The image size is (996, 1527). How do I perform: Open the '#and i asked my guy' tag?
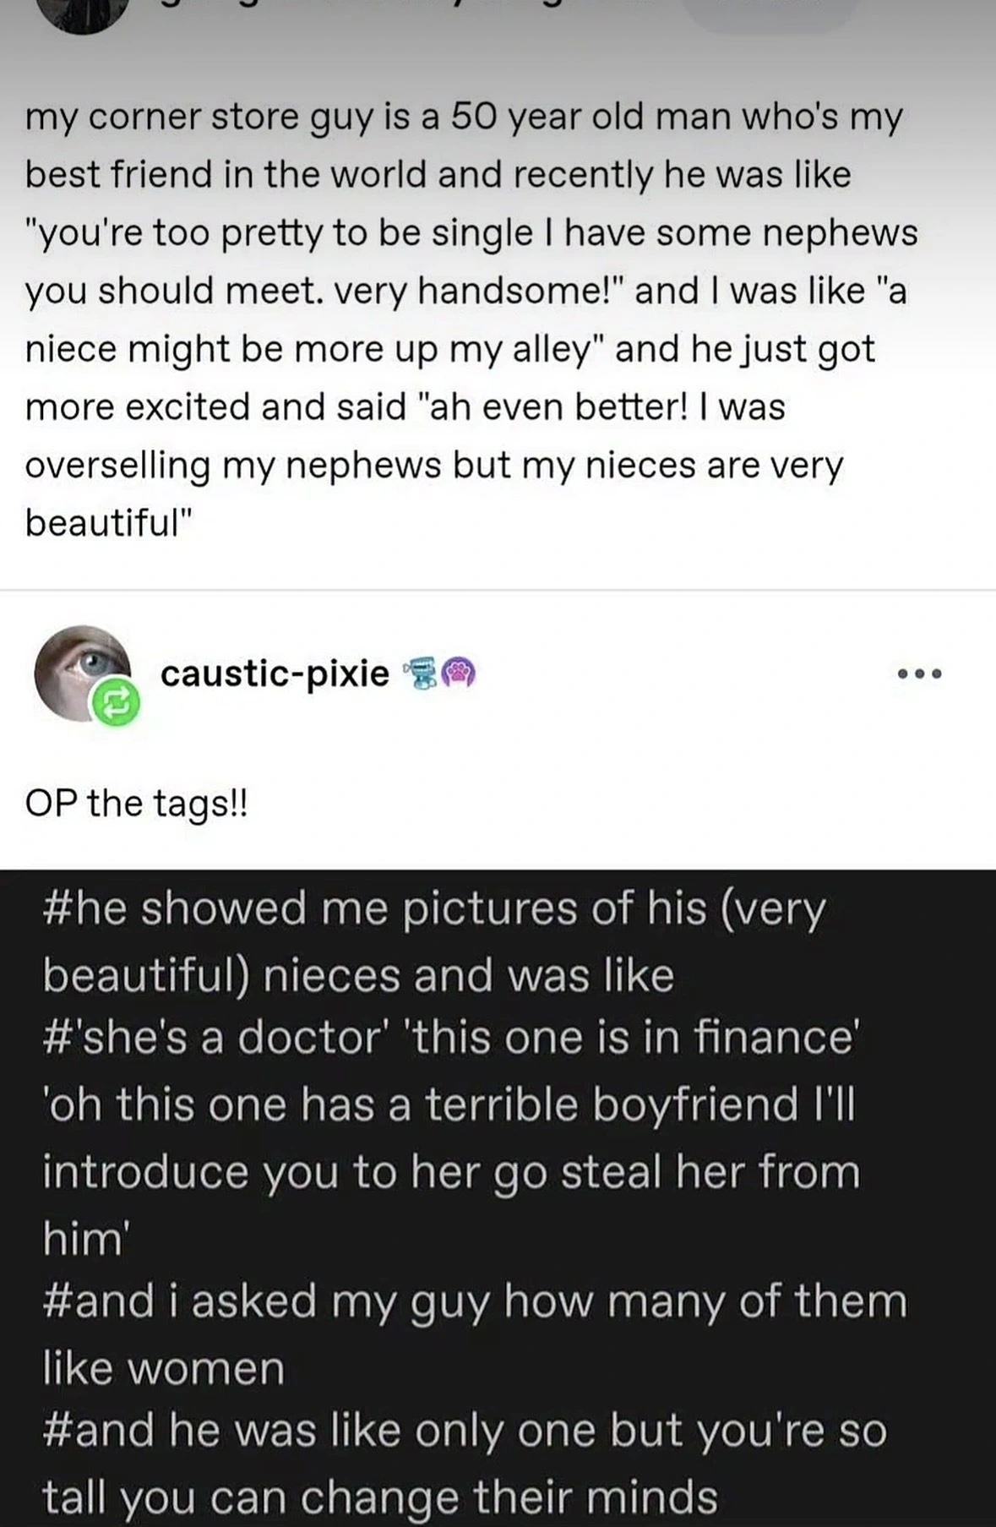(x=474, y=1301)
